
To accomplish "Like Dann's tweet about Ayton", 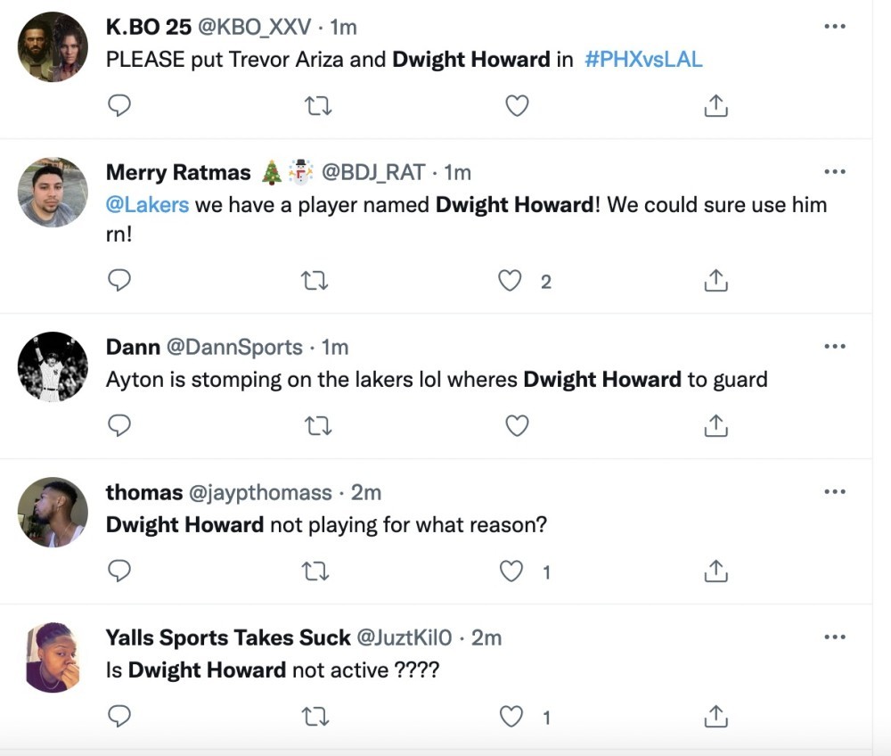I will point(517,426).
